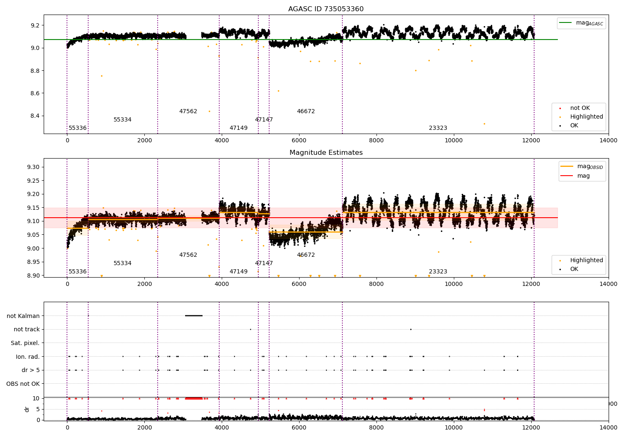Click the 9.2 y-axis tick in the top plot

[35, 26]
